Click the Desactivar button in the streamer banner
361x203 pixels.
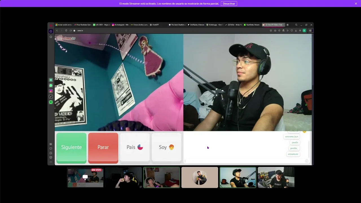229,4
